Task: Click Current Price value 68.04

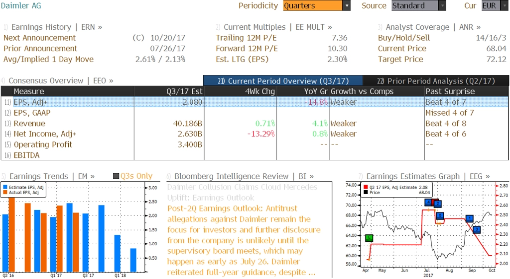Action: coord(497,48)
